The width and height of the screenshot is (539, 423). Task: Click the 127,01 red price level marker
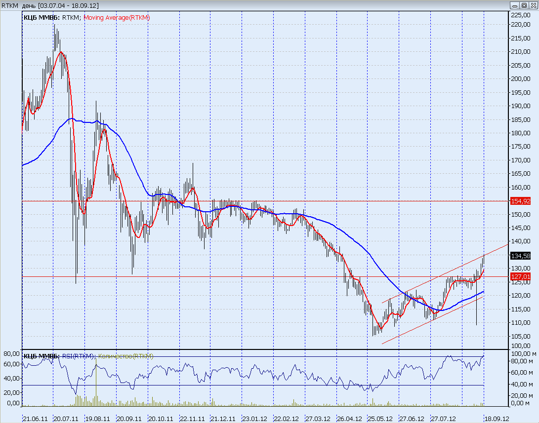[521, 277]
